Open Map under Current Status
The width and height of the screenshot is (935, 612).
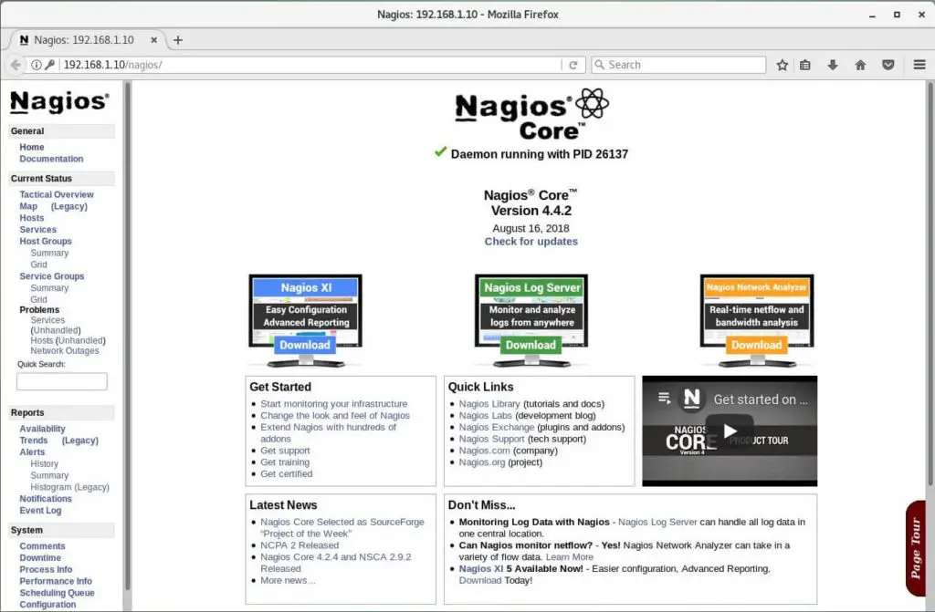(x=28, y=206)
